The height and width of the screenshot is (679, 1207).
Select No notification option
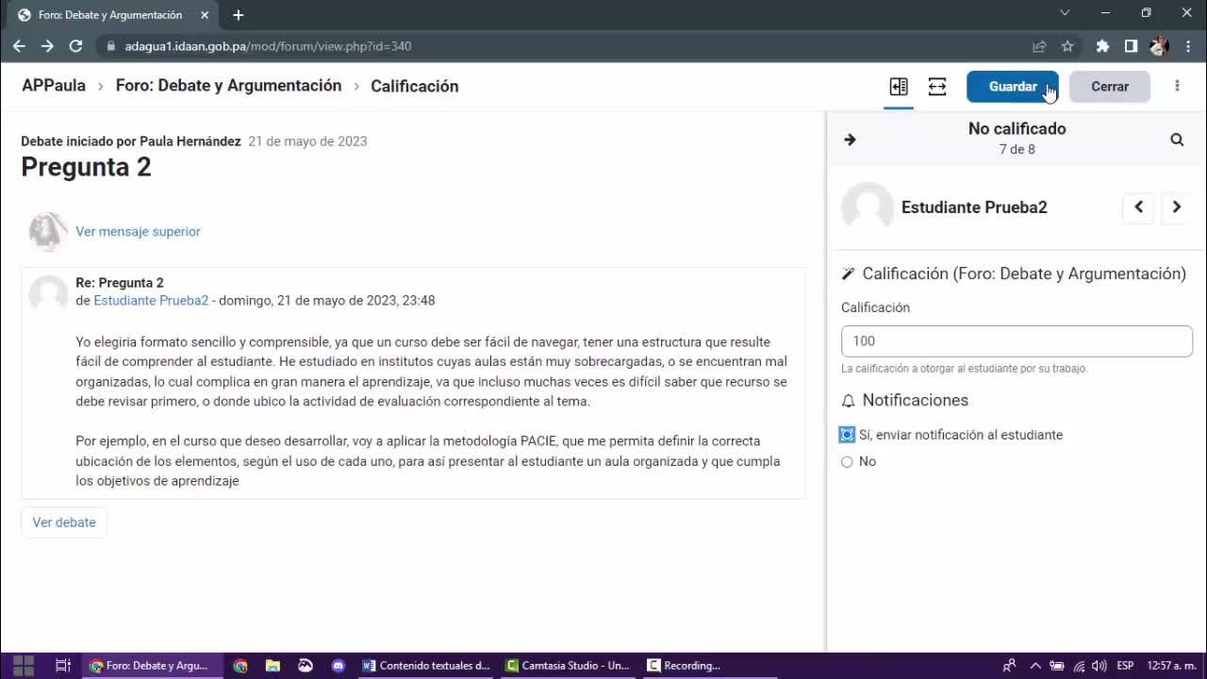[x=847, y=462]
